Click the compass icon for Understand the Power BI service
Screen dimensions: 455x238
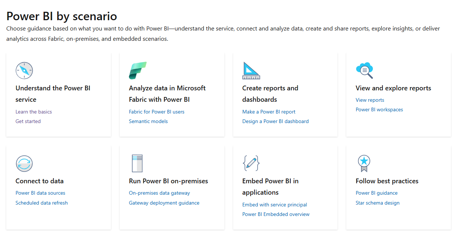(24, 70)
